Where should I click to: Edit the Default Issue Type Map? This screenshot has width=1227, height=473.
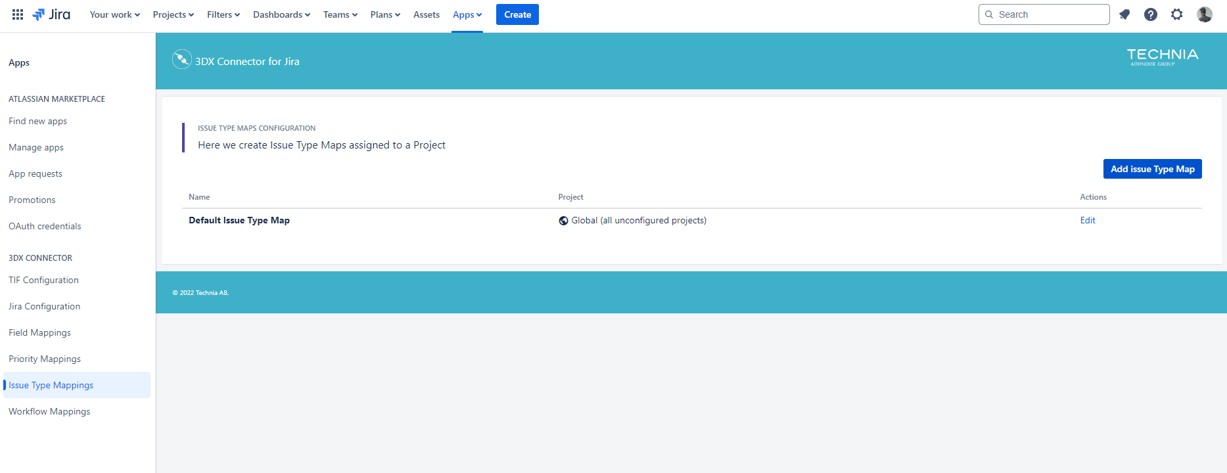(x=1087, y=220)
